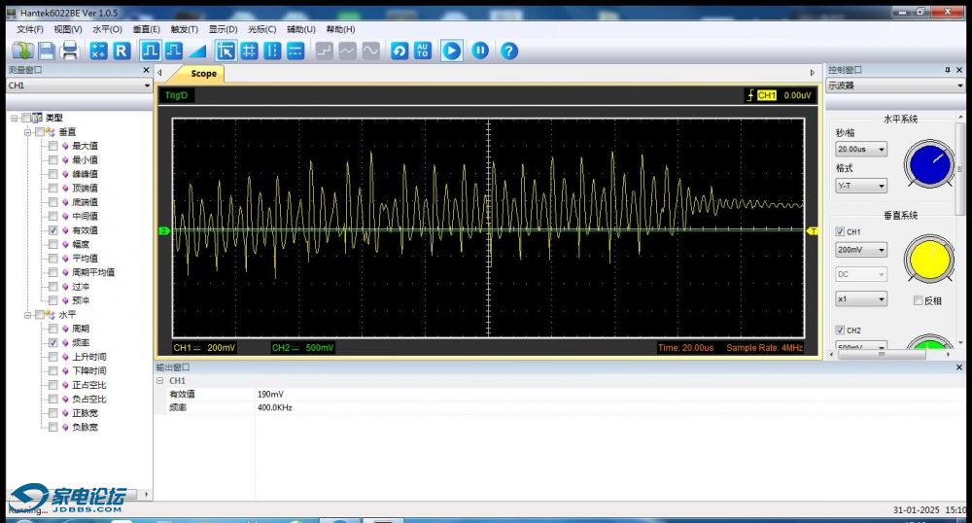Open the CH1 measurement channel dropdown
Viewport: 972px width, 523px height.
tap(79, 86)
